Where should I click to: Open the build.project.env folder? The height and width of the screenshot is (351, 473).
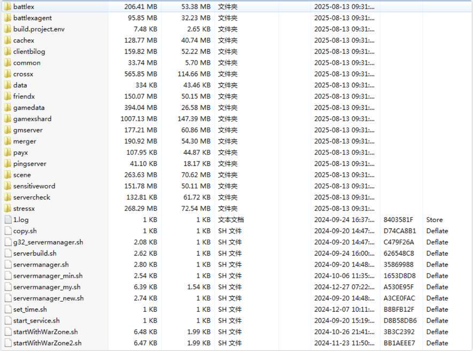point(39,29)
